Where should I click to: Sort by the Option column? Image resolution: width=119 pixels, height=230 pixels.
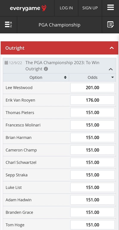click(36, 77)
